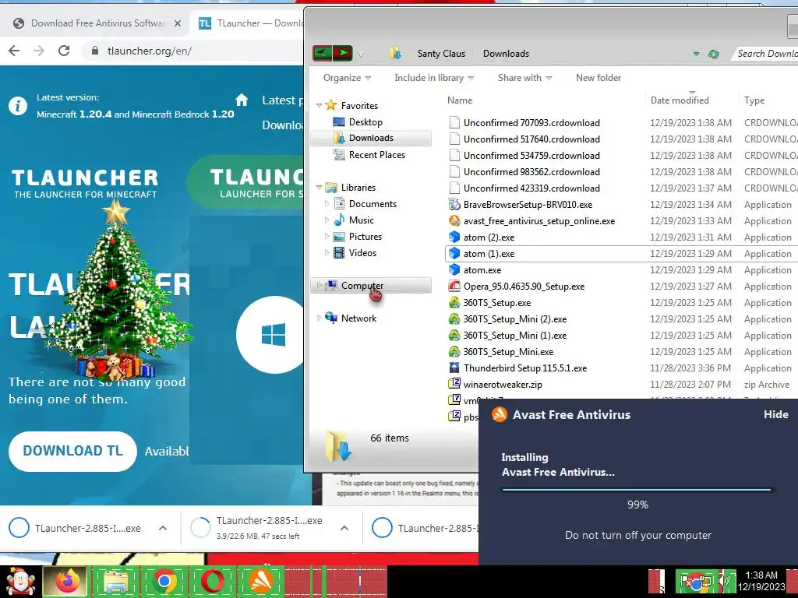The height and width of the screenshot is (598, 798).
Task: Open Opera from the taskbar
Action: click(212, 582)
